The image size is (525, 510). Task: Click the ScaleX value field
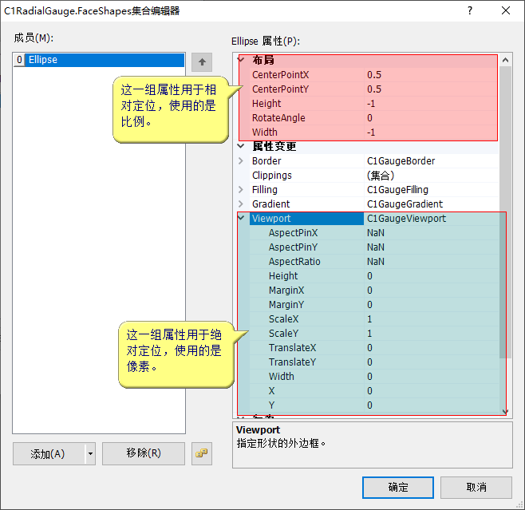pos(431,318)
